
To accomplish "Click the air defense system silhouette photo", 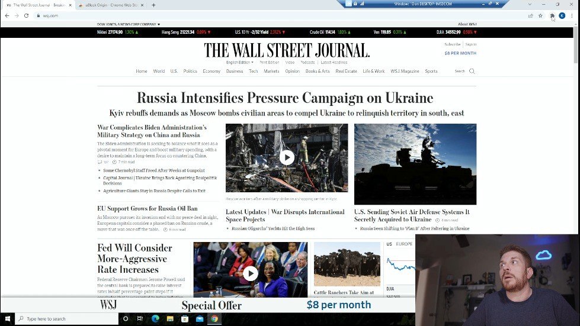I will 415,164.
